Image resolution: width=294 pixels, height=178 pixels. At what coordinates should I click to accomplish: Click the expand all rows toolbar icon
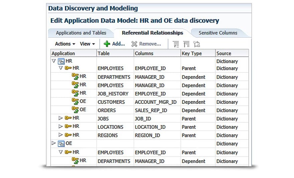[x=176, y=44]
